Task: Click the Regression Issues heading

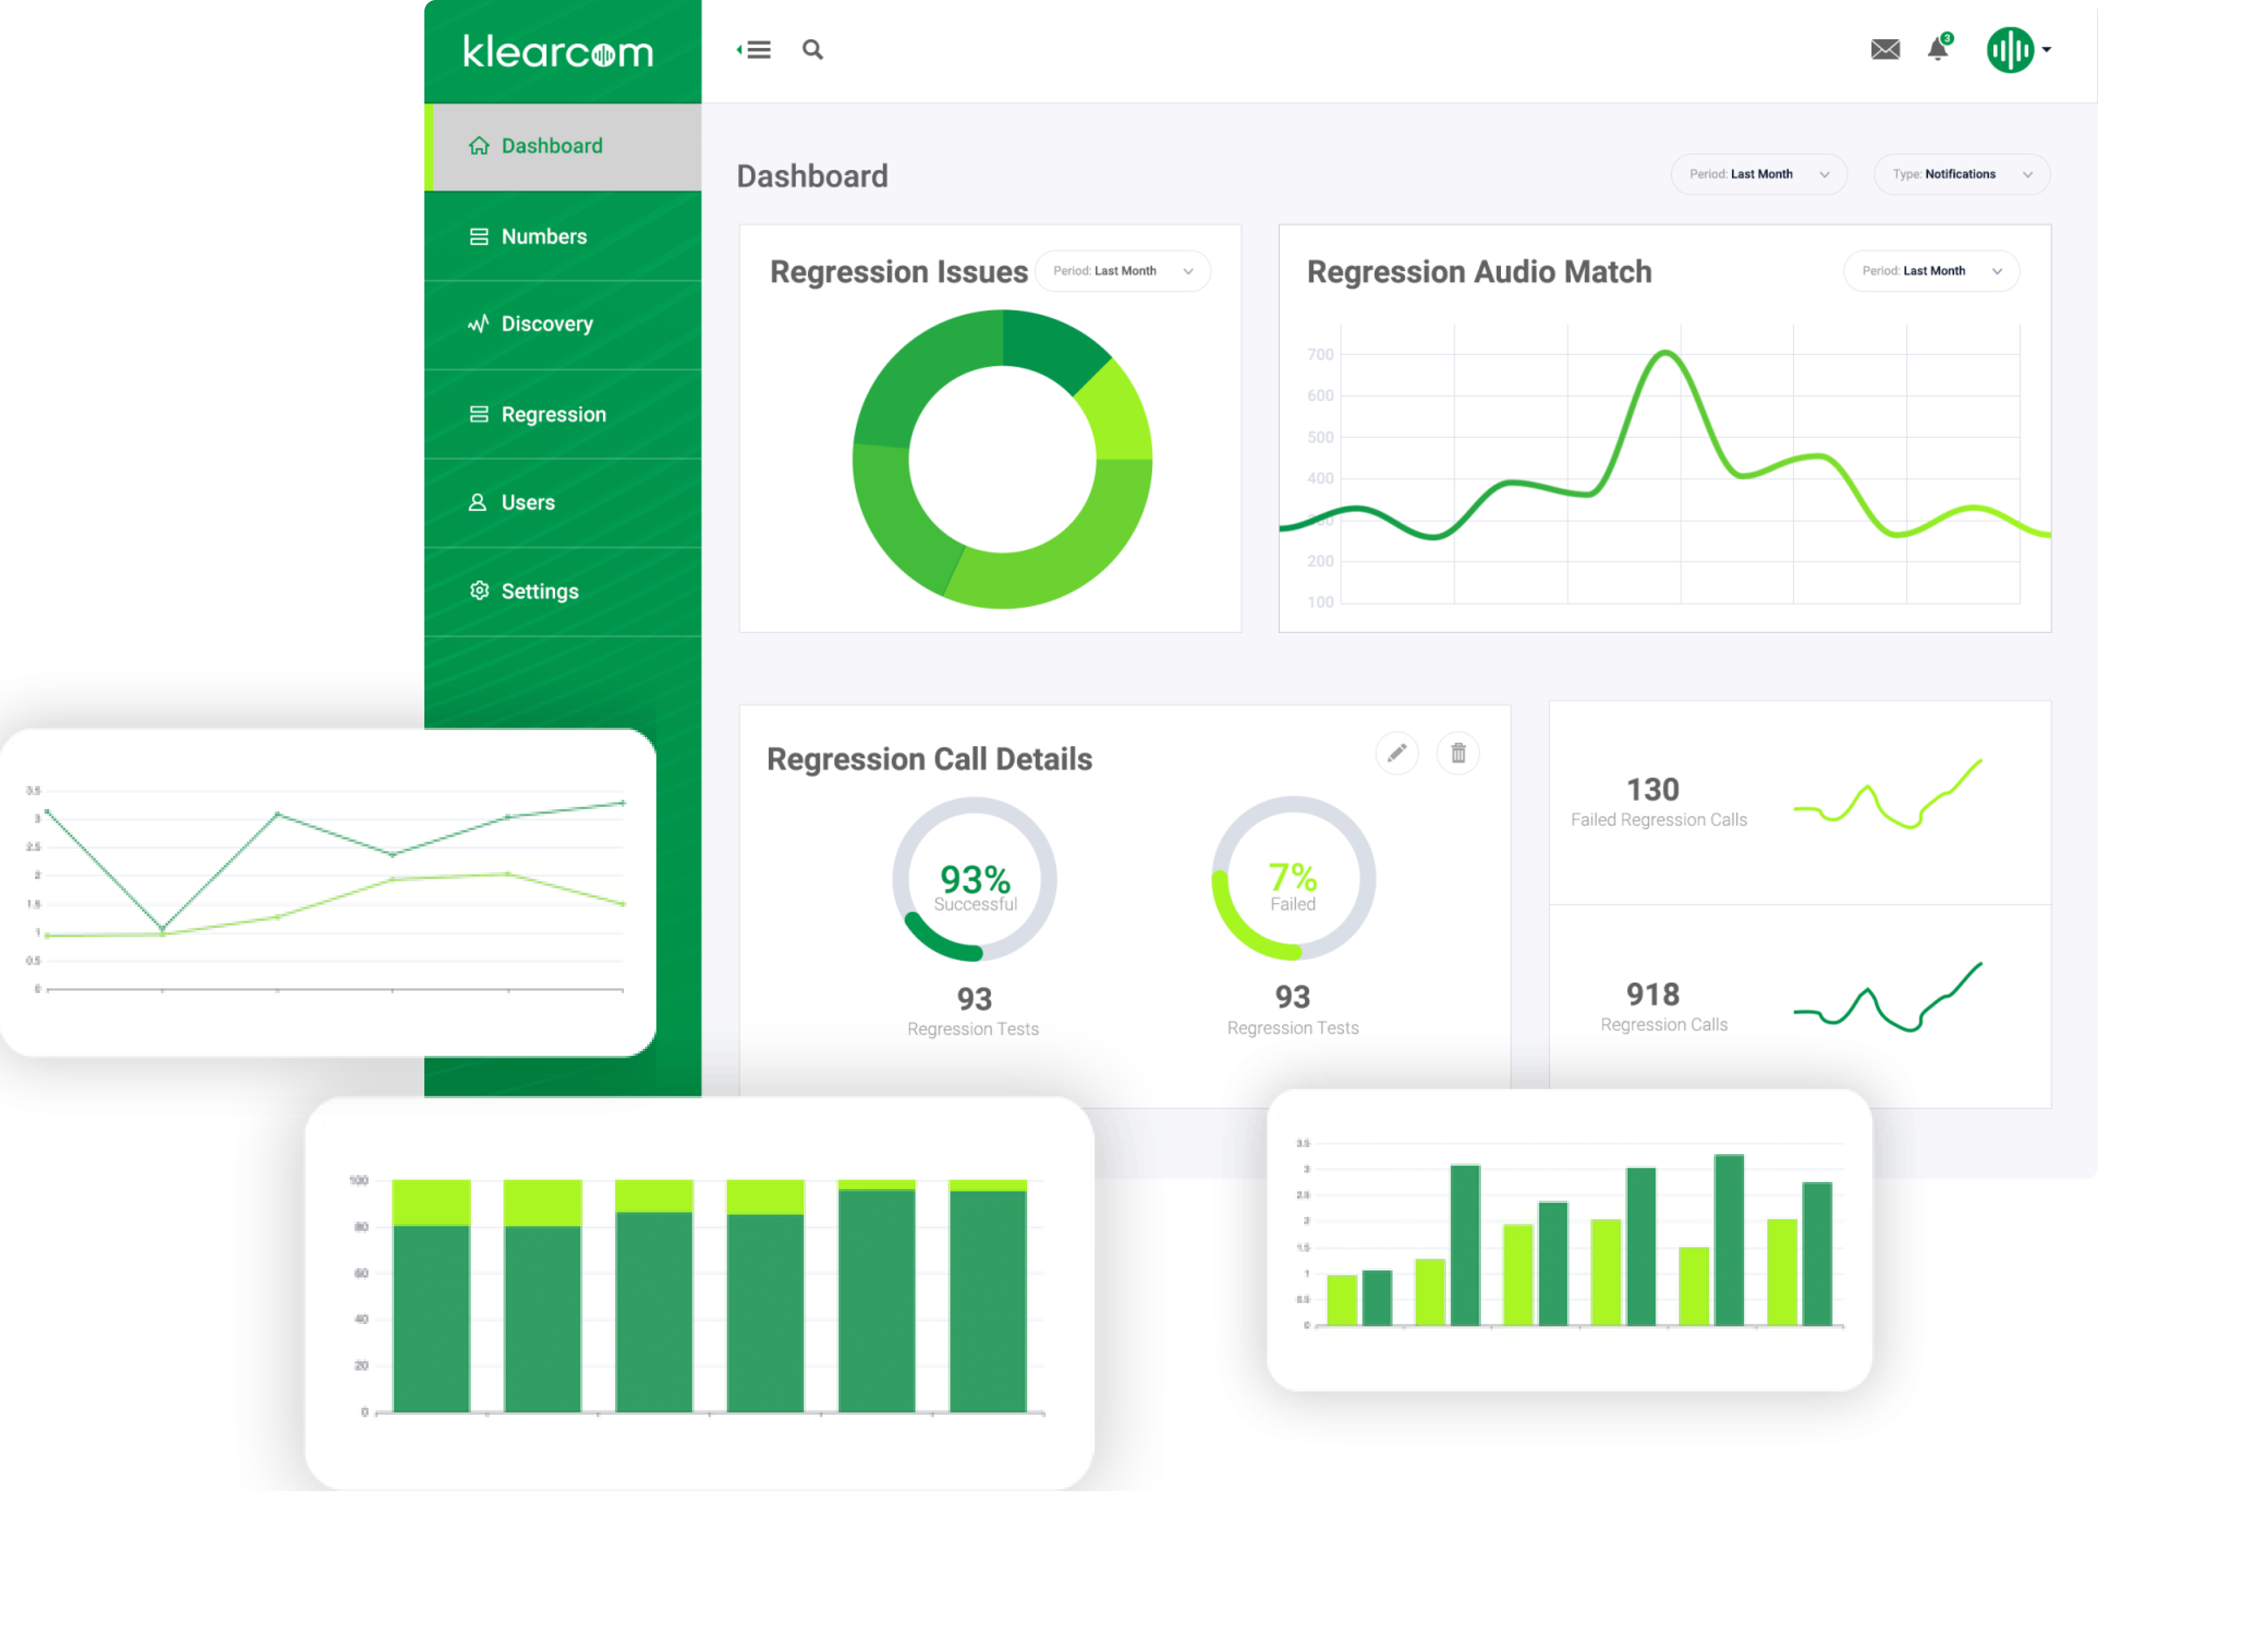Action: tap(899, 272)
